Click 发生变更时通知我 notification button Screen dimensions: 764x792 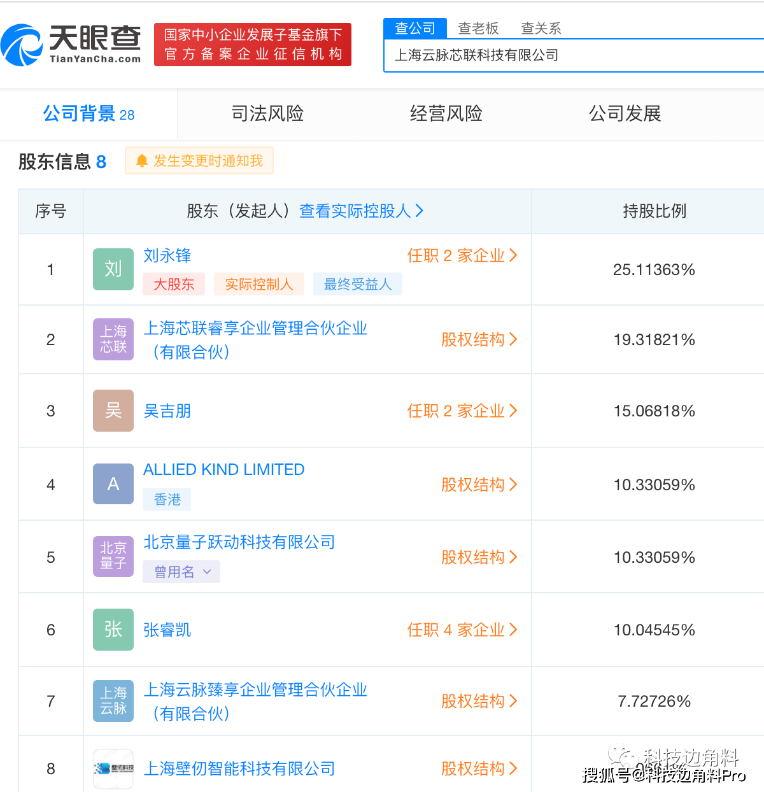click(199, 160)
